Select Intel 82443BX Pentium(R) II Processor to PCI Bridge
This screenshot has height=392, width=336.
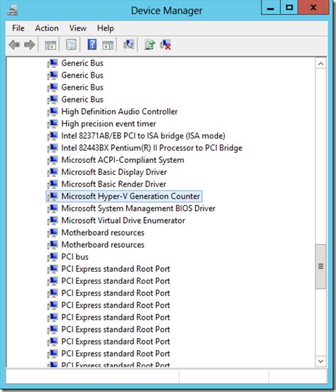(x=152, y=148)
